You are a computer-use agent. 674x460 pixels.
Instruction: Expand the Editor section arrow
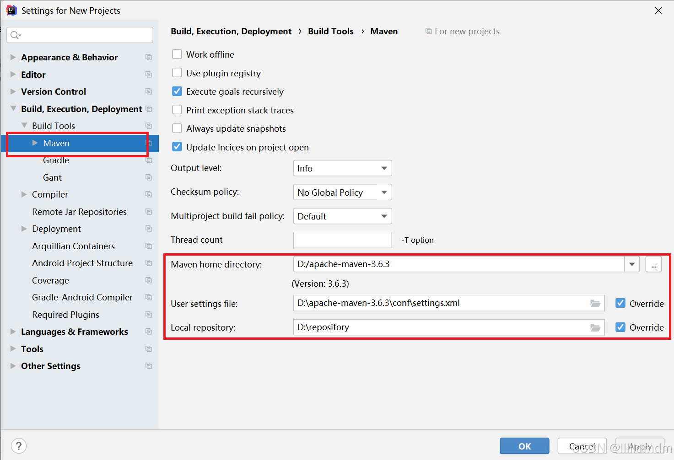click(x=13, y=75)
